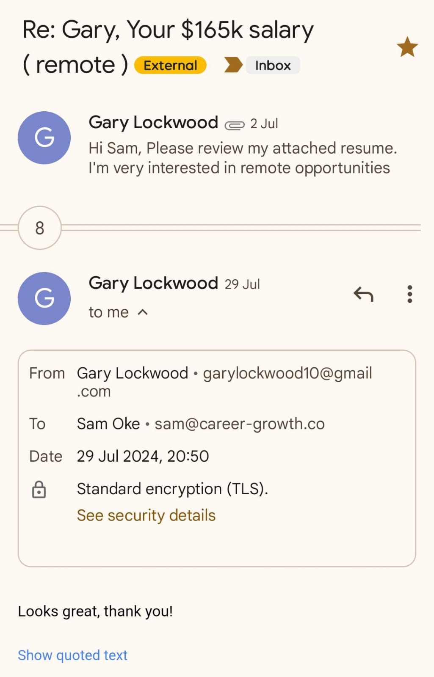
Task: Click recipient address sam@career-growth.co
Action: 239,424
